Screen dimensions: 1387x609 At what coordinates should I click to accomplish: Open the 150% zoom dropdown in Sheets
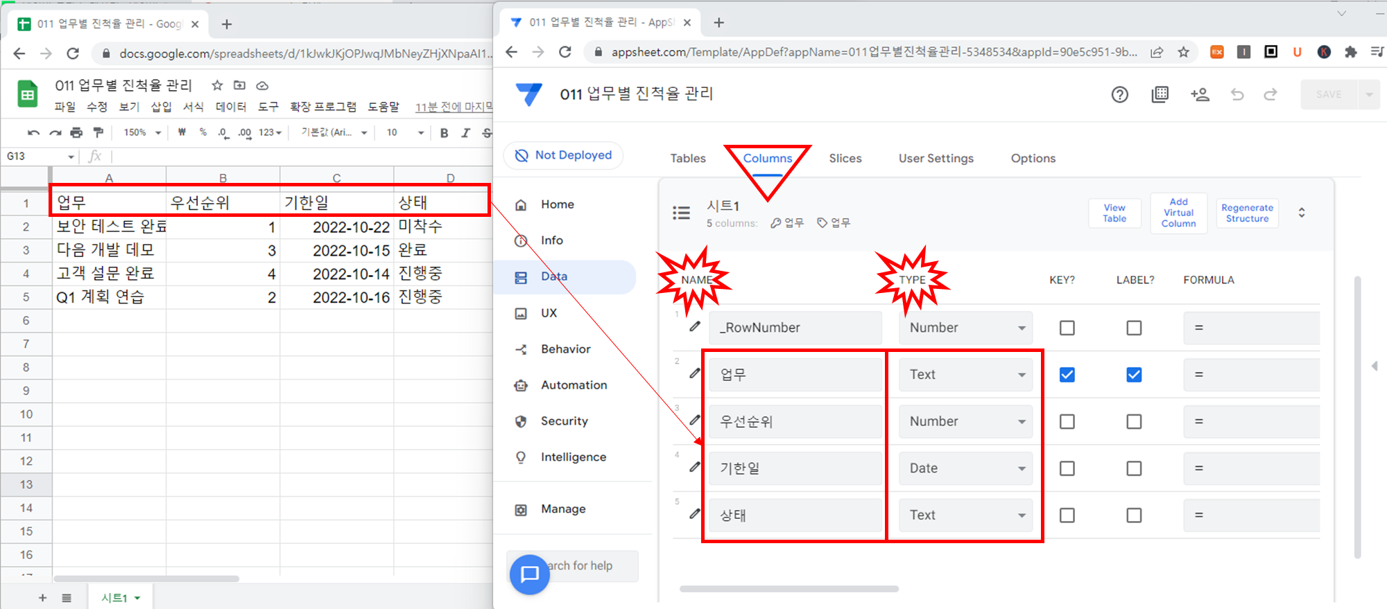[x=142, y=132]
